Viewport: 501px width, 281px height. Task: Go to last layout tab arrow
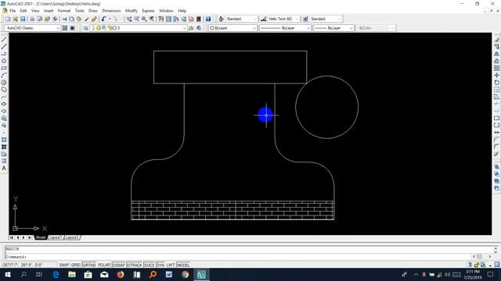[x=30, y=237]
